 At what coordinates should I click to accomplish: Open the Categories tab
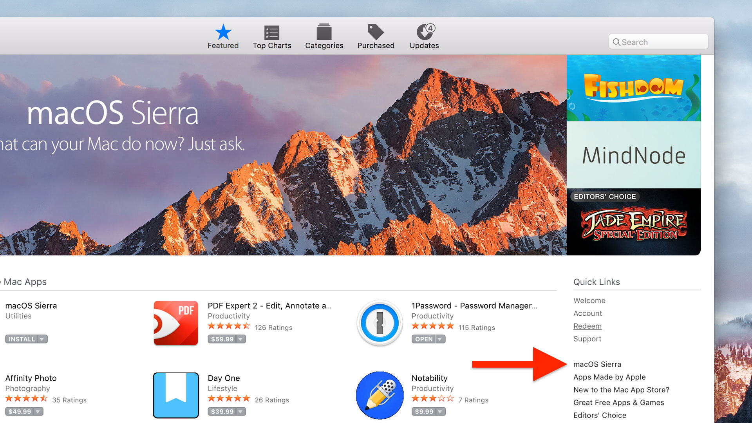(x=324, y=36)
